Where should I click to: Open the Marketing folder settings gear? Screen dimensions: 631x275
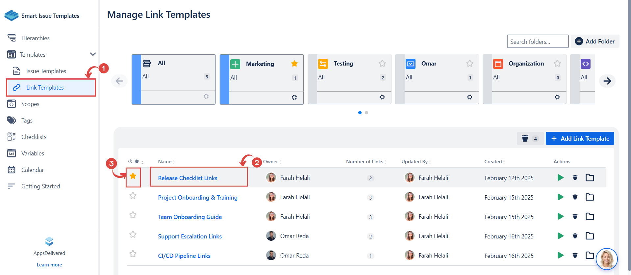tap(294, 97)
